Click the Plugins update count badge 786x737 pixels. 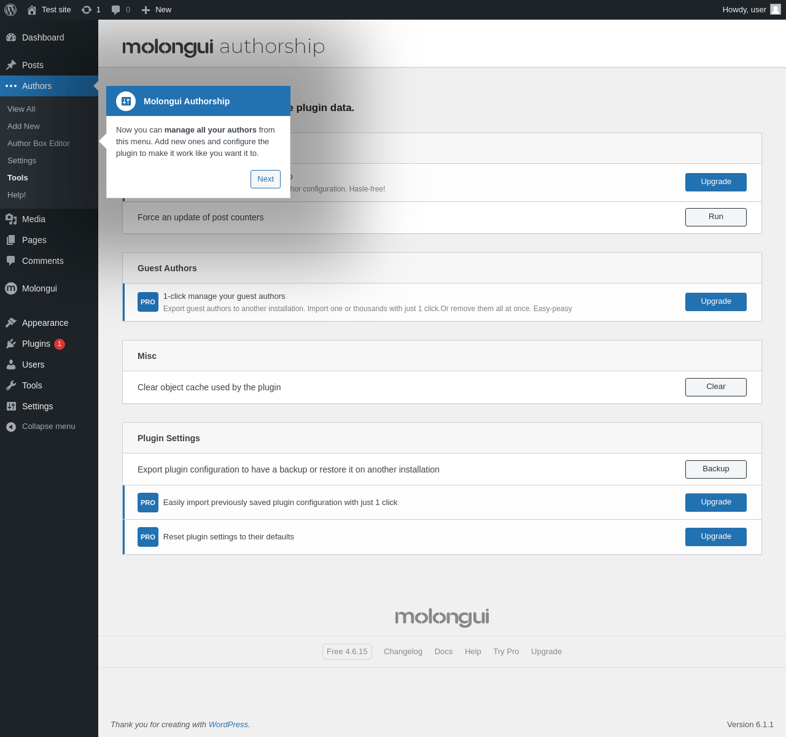60,344
